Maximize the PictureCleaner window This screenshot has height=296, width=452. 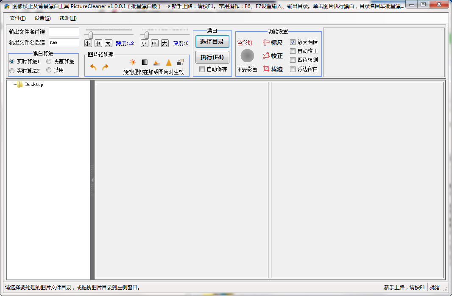[423, 5]
